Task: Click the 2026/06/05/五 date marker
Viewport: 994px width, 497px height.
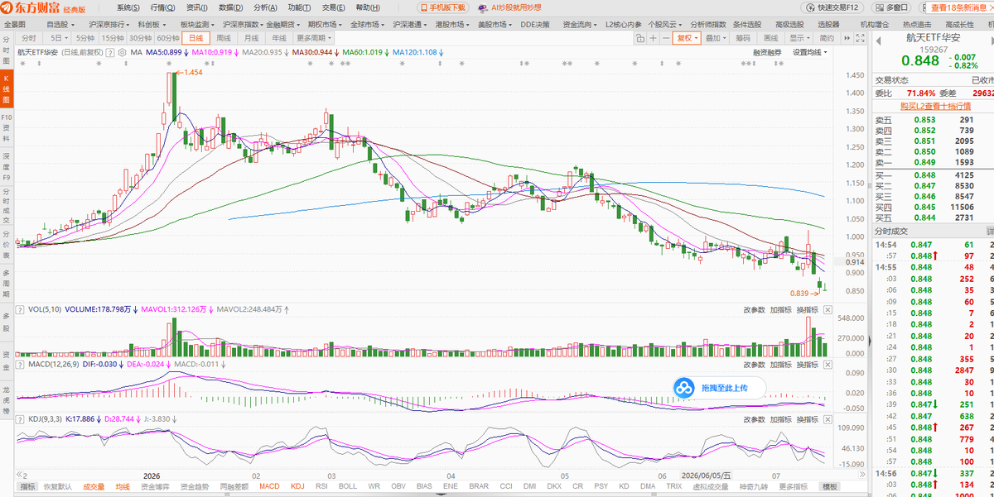Action: click(x=707, y=475)
